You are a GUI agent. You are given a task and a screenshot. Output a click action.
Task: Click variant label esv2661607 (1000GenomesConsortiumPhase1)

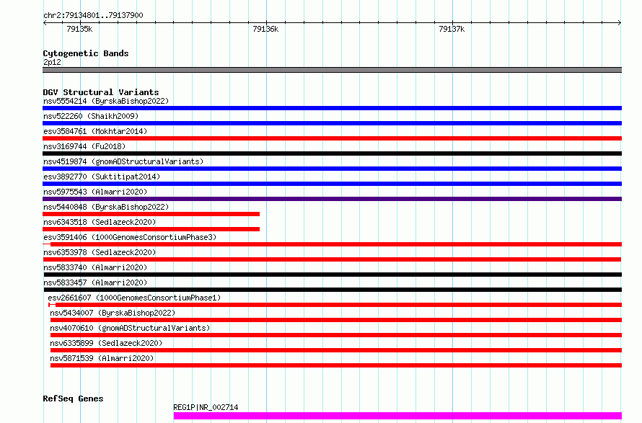(x=134, y=298)
